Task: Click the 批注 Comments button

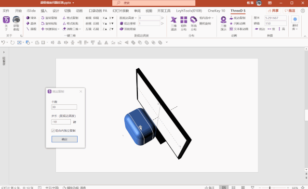Action: [290, 11]
